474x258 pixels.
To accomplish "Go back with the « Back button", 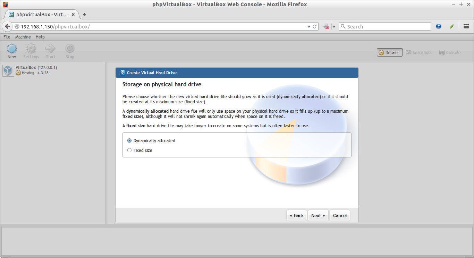I will click(297, 215).
